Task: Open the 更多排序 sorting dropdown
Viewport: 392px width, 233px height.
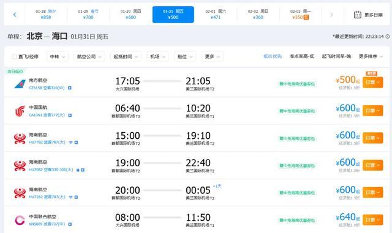Action: point(371,56)
